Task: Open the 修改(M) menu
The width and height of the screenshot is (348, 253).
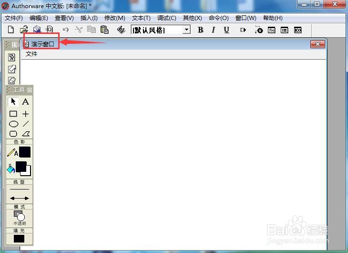Action: 115,18
